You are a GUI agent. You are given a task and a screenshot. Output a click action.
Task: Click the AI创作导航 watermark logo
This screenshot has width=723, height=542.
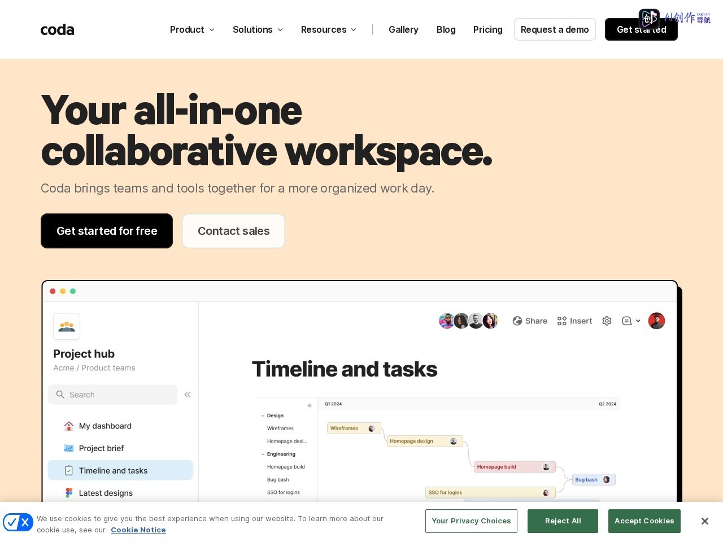pyautogui.click(x=674, y=18)
